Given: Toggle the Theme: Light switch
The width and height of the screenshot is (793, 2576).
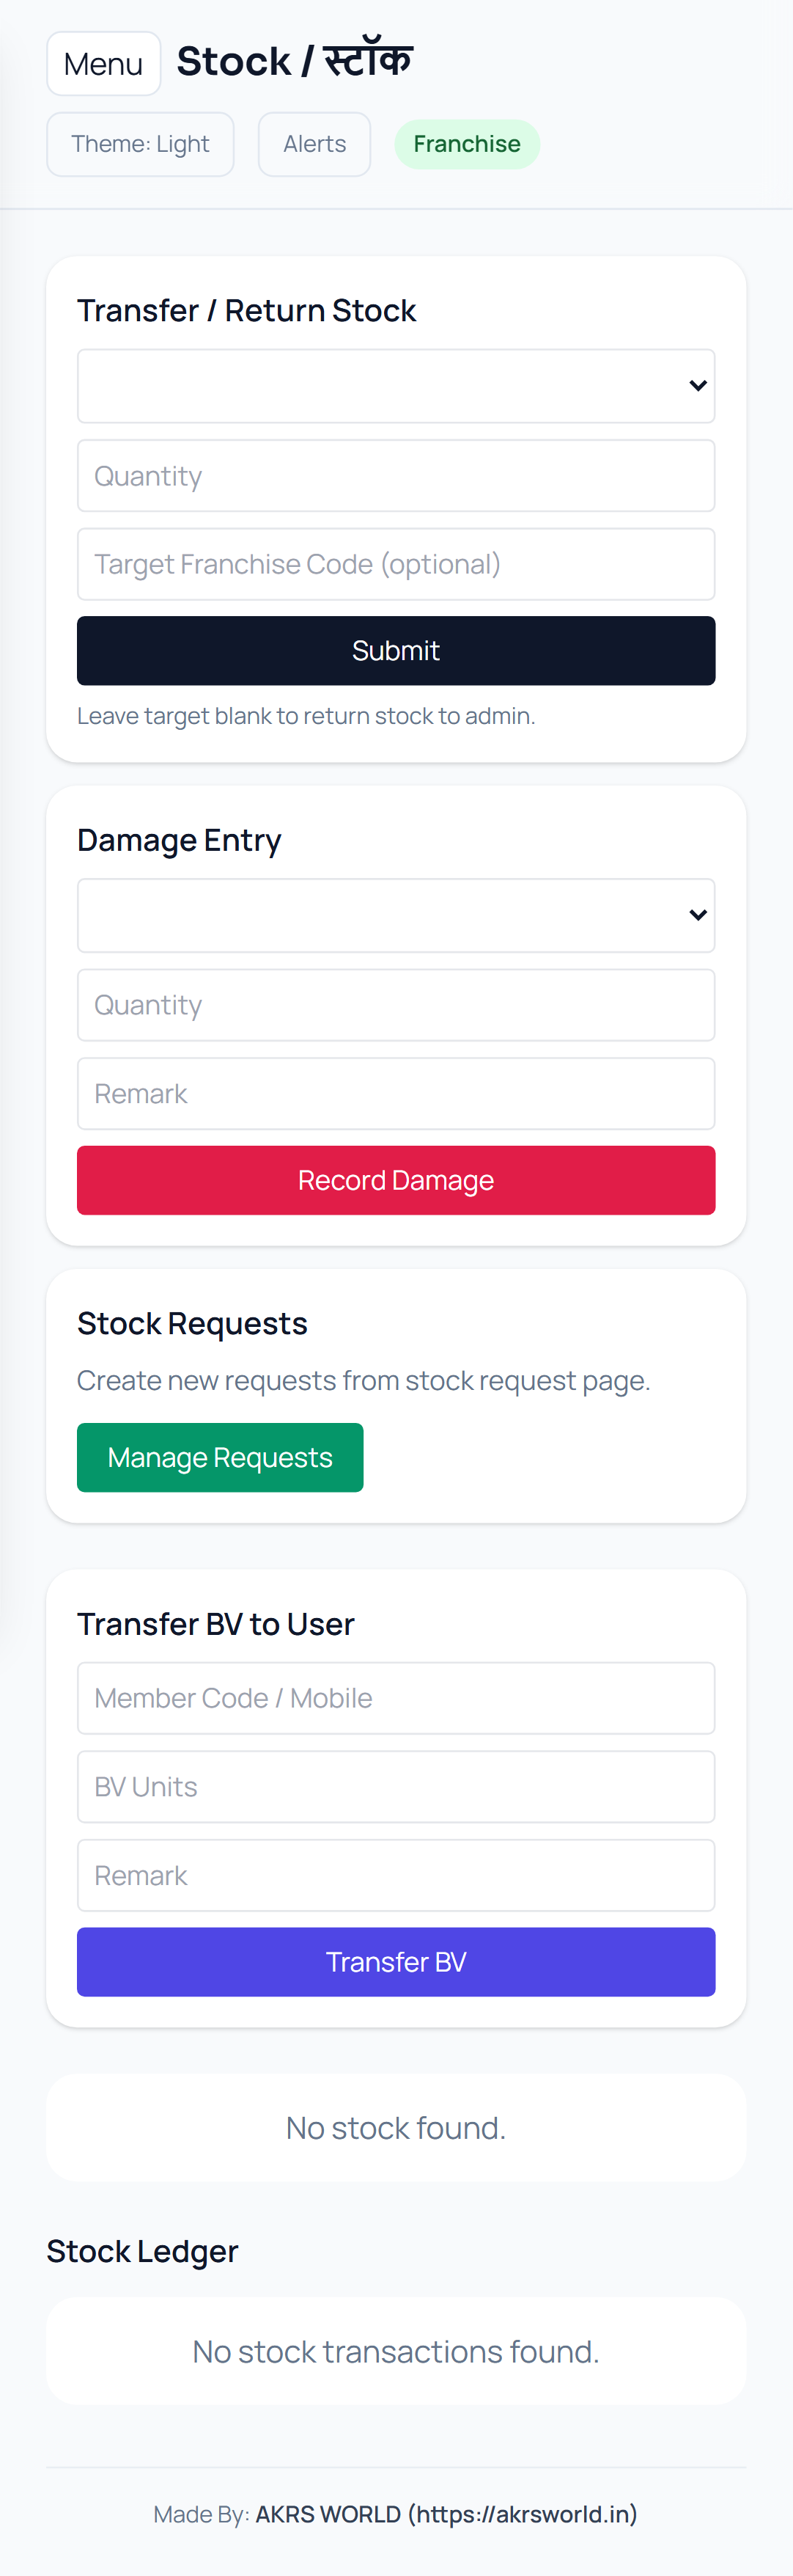Looking at the screenshot, I should pyautogui.click(x=140, y=144).
